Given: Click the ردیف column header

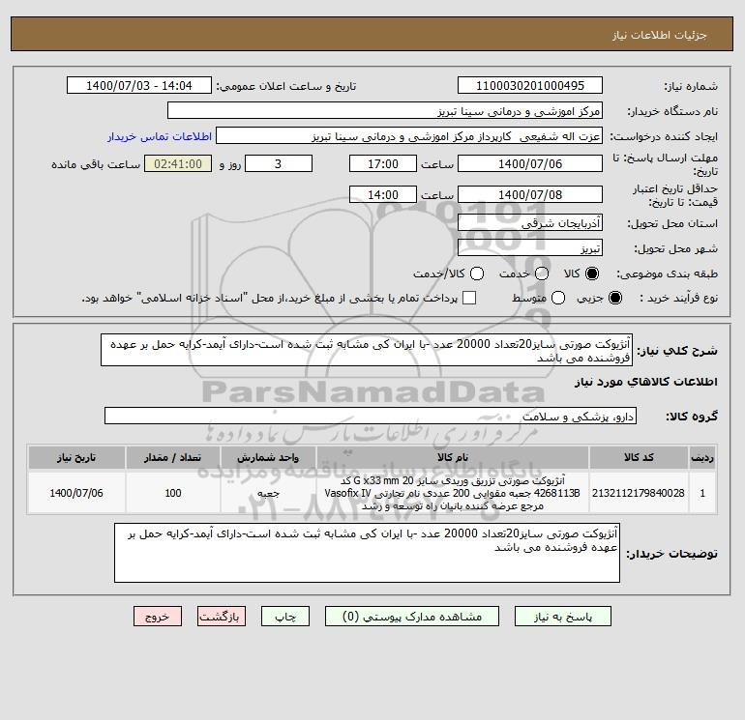Looking at the screenshot, I should point(702,457).
